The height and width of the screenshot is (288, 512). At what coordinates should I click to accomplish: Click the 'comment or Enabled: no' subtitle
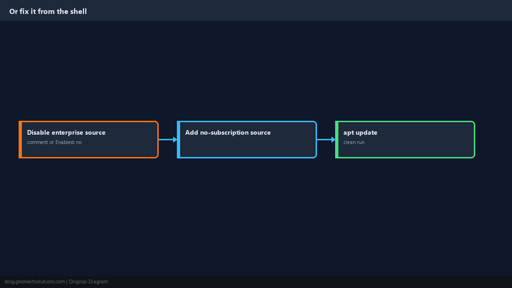[54, 142]
